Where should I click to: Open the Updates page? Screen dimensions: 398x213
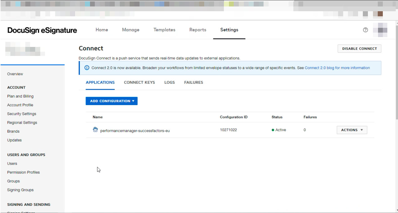14,140
